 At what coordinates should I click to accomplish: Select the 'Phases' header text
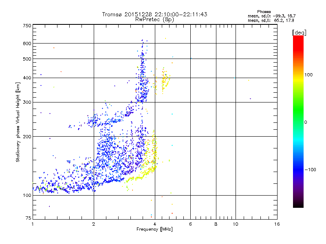coord(264,12)
